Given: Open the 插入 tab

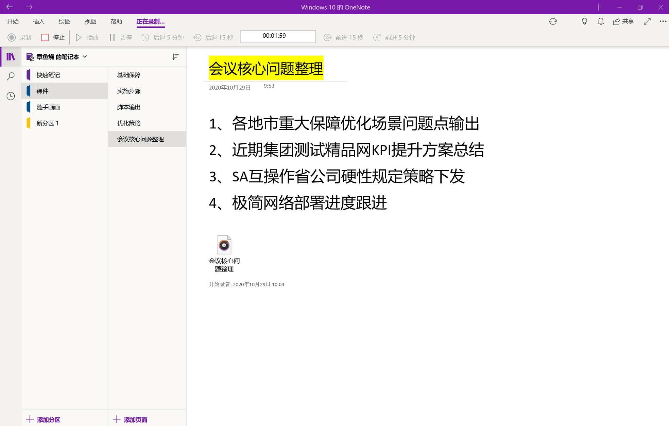Looking at the screenshot, I should point(39,21).
